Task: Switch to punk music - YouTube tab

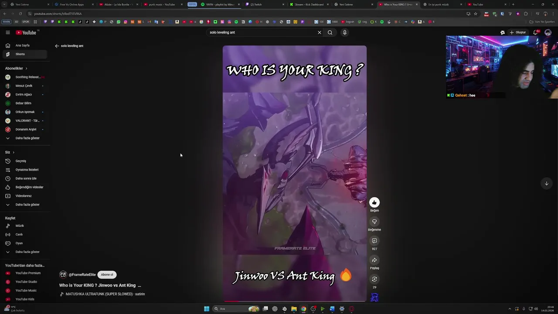Action: tap(162, 4)
